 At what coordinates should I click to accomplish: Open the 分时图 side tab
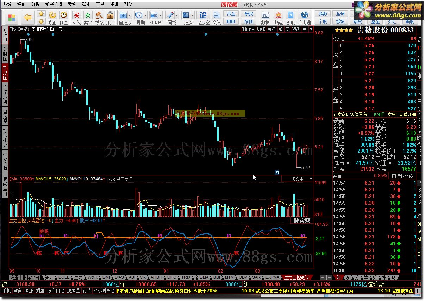click(5, 54)
